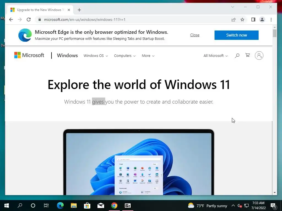The image size is (282, 211).
Task: Go back to the previous page
Action: tap(11, 20)
